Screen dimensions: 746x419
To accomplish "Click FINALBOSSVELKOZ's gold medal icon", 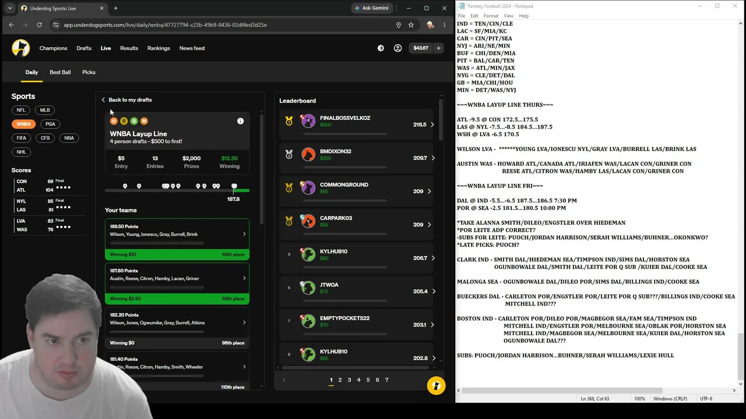I will click(289, 121).
